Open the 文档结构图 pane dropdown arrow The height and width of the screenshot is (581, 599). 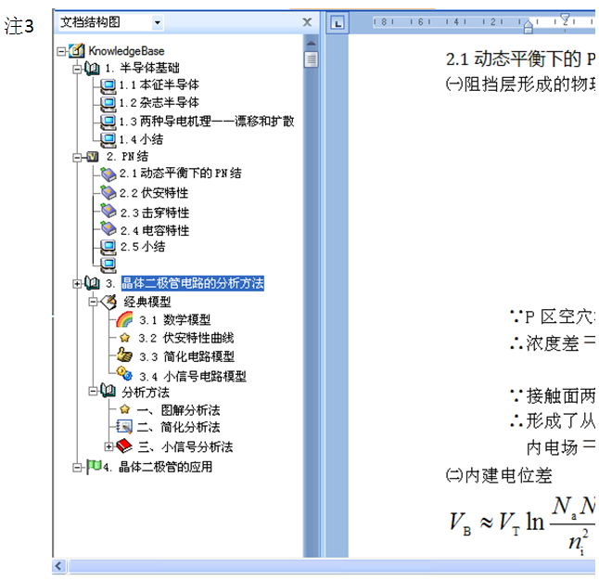[x=157, y=22]
